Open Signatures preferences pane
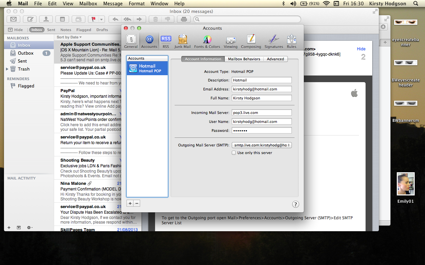 (x=274, y=41)
